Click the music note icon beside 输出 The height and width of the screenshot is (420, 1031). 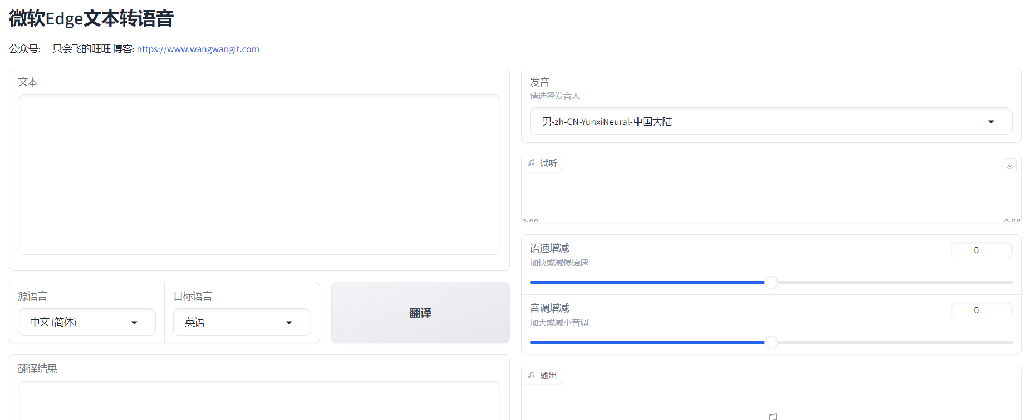click(531, 375)
